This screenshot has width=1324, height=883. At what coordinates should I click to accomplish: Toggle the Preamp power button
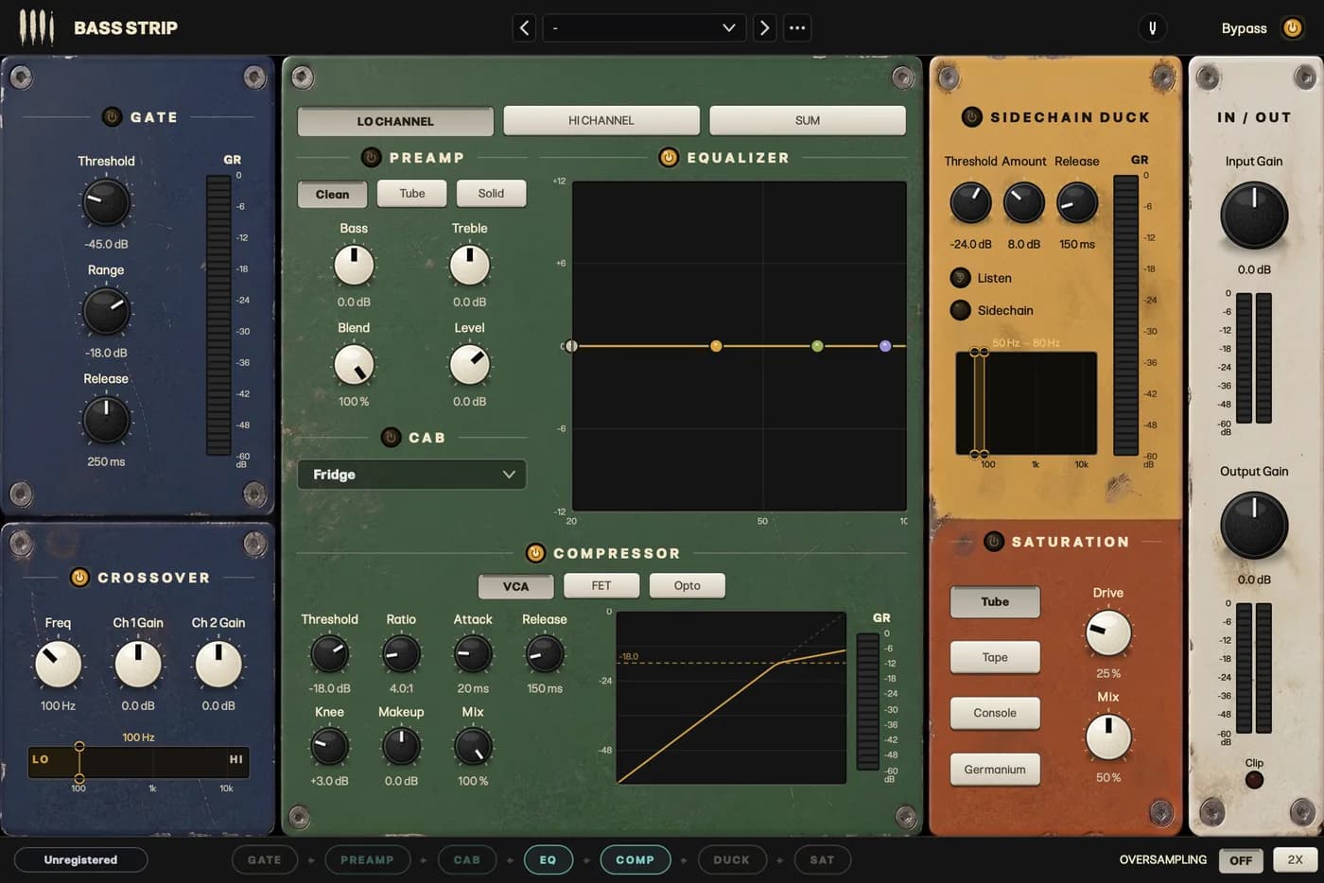pos(371,158)
